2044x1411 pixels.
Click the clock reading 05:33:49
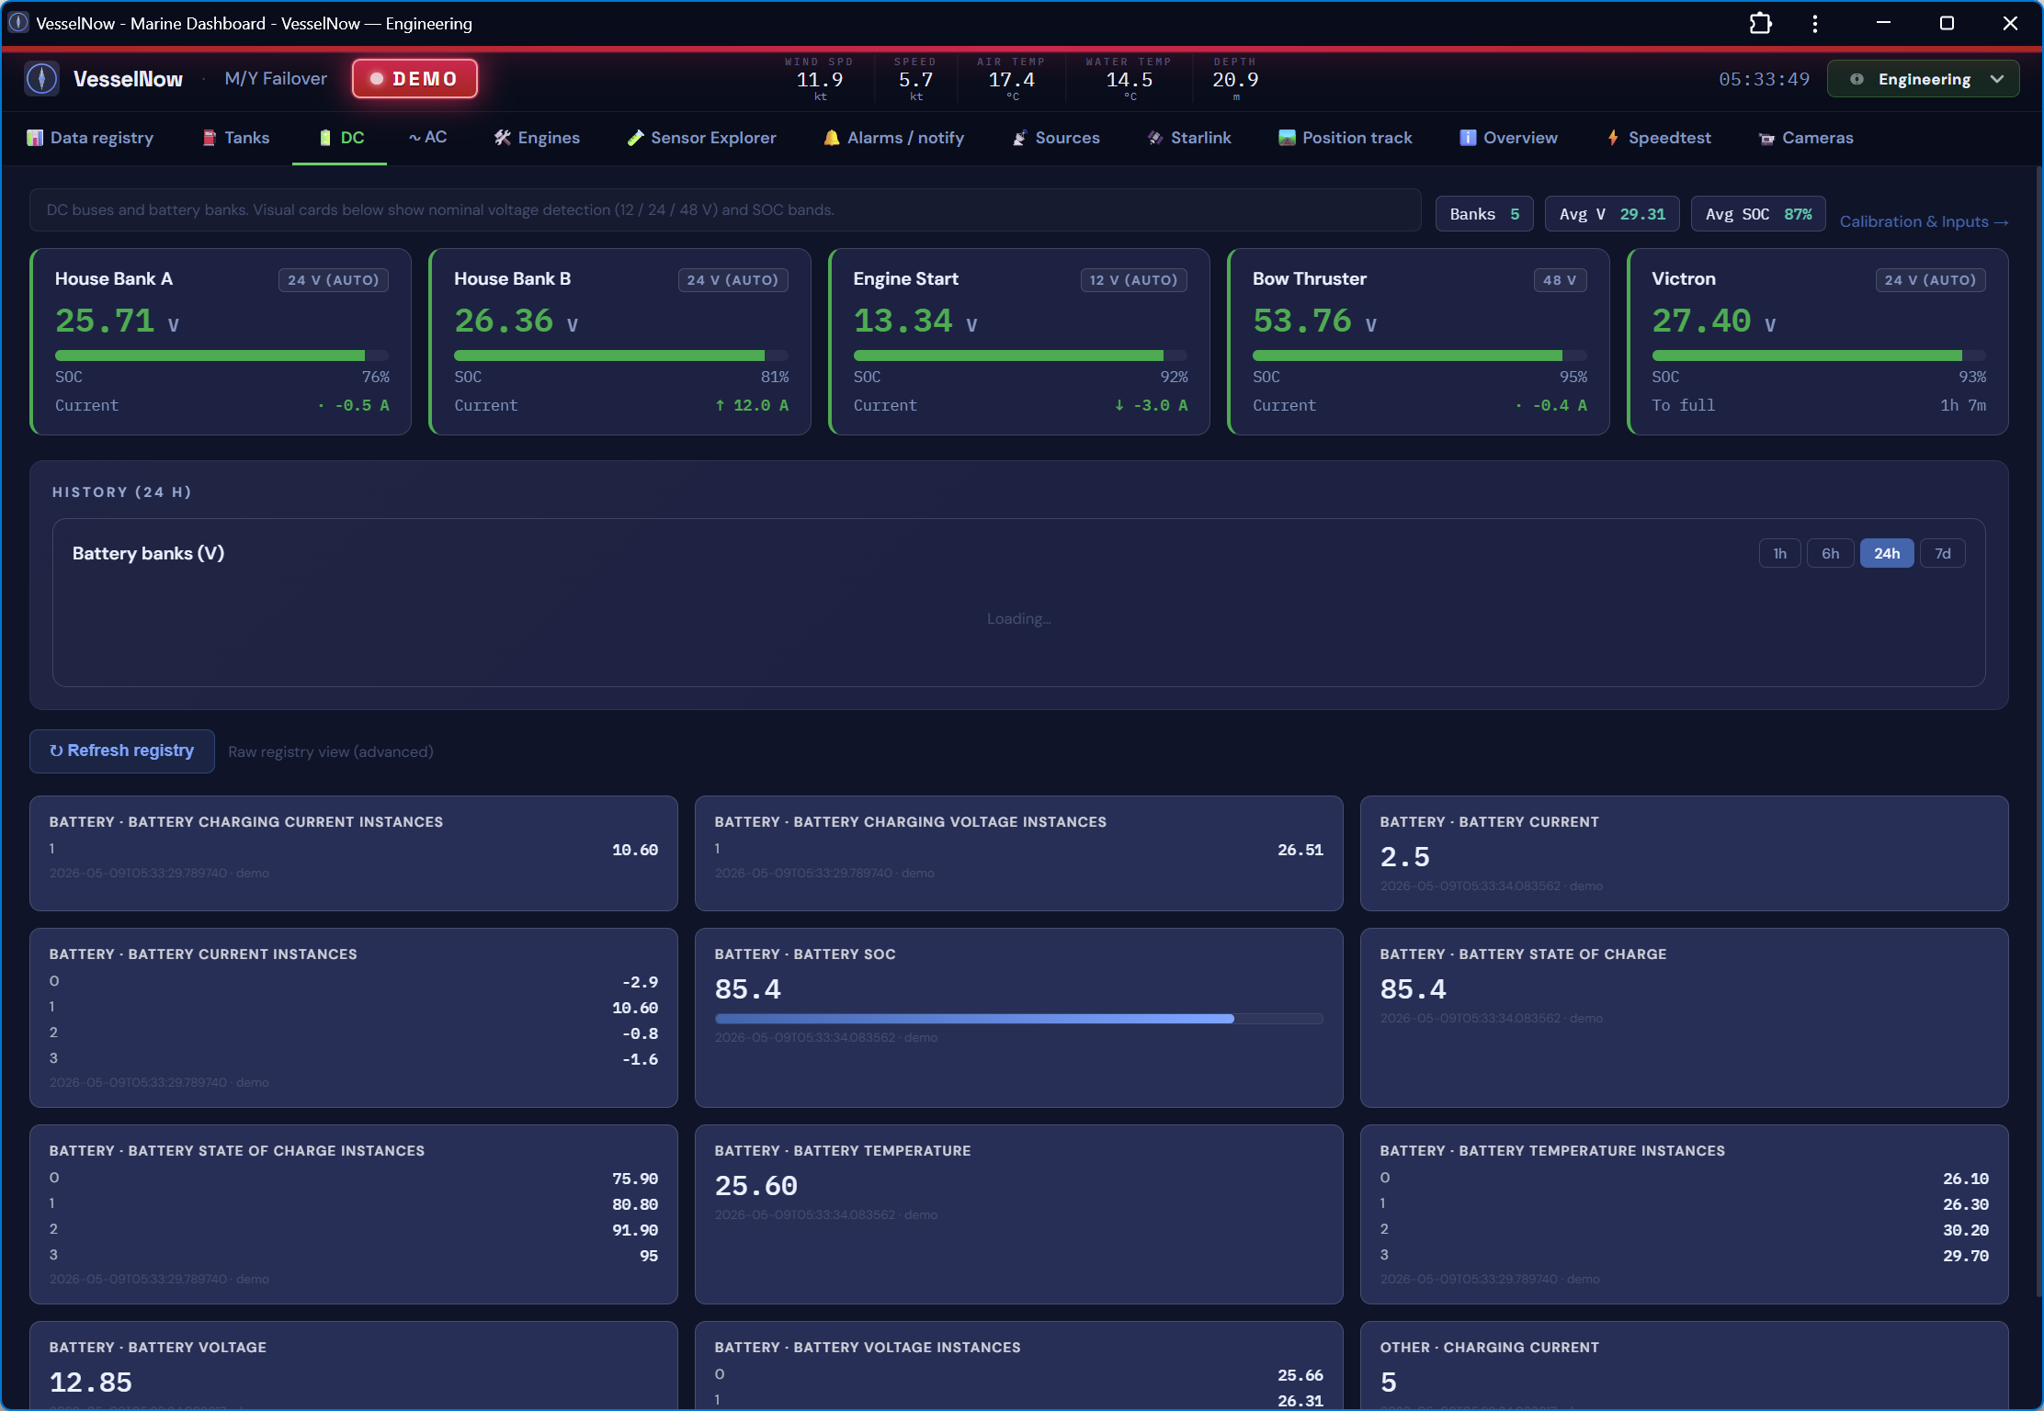1764,79
